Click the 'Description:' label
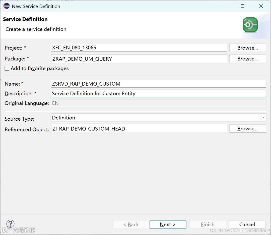The height and width of the screenshot is (235, 271). 20,93
